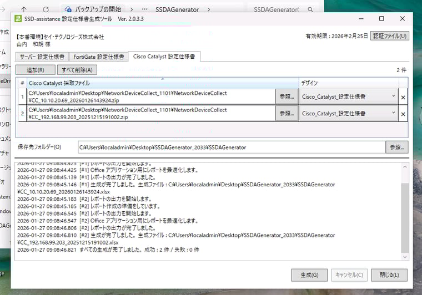422x295 pixels.
Task: Click the log line CC_192.168.99.203_20251215191002.xlsx
Action: tap(68, 242)
